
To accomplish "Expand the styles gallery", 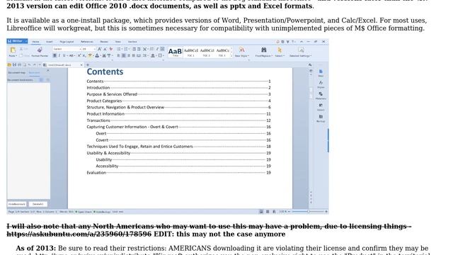I will point(231,56).
